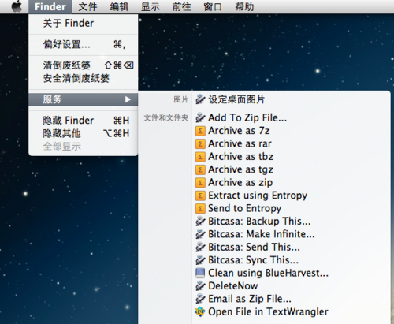Viewport: 394px width, 324px height.
Task: Choose 隐藏 Finder
Action: [84, 121]
